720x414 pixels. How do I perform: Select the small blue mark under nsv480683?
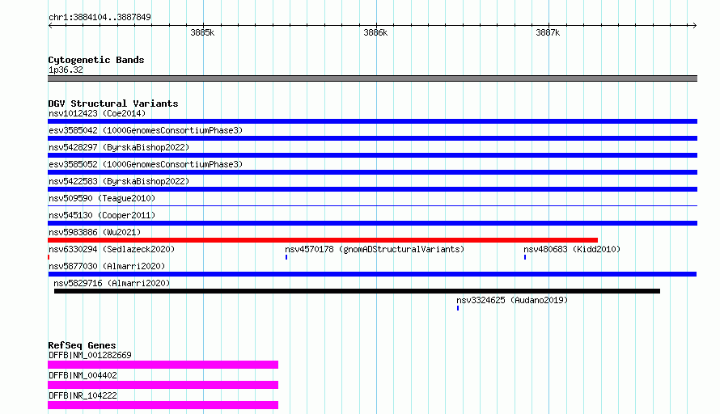(x=525, y=257)
